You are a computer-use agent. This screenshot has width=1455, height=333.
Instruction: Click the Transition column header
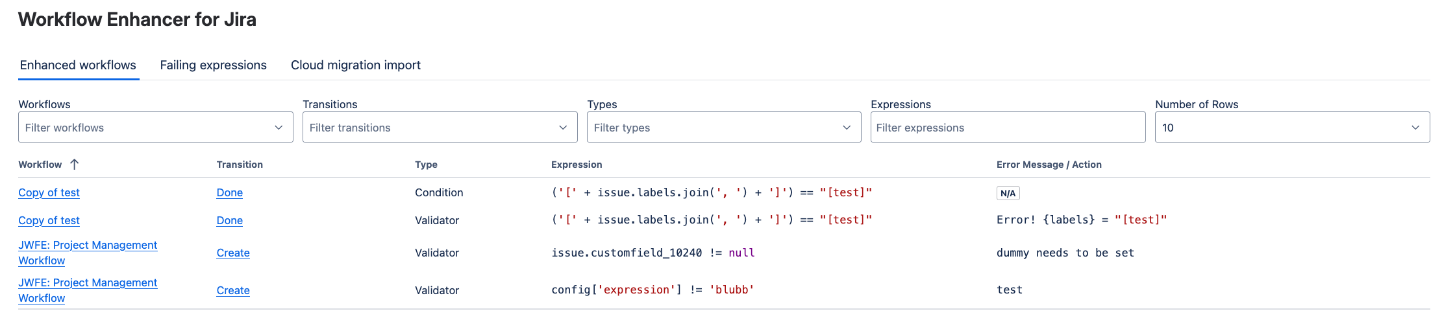[x=240, y=165]
